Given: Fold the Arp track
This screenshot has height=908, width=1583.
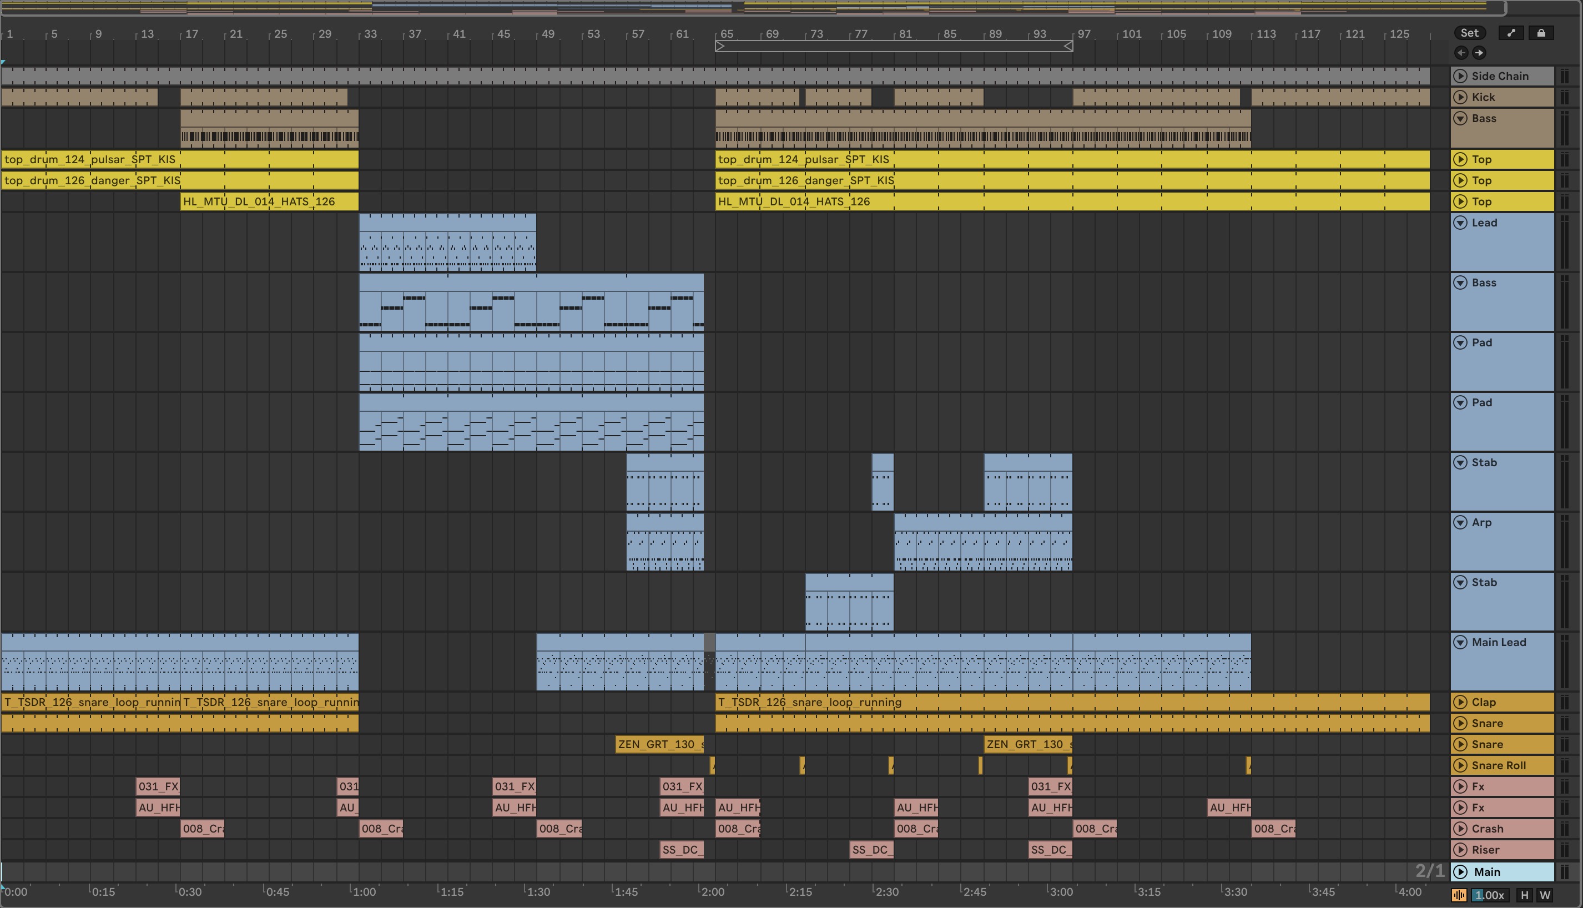Looking at the screenshot, I should (x=1460, y=523).
